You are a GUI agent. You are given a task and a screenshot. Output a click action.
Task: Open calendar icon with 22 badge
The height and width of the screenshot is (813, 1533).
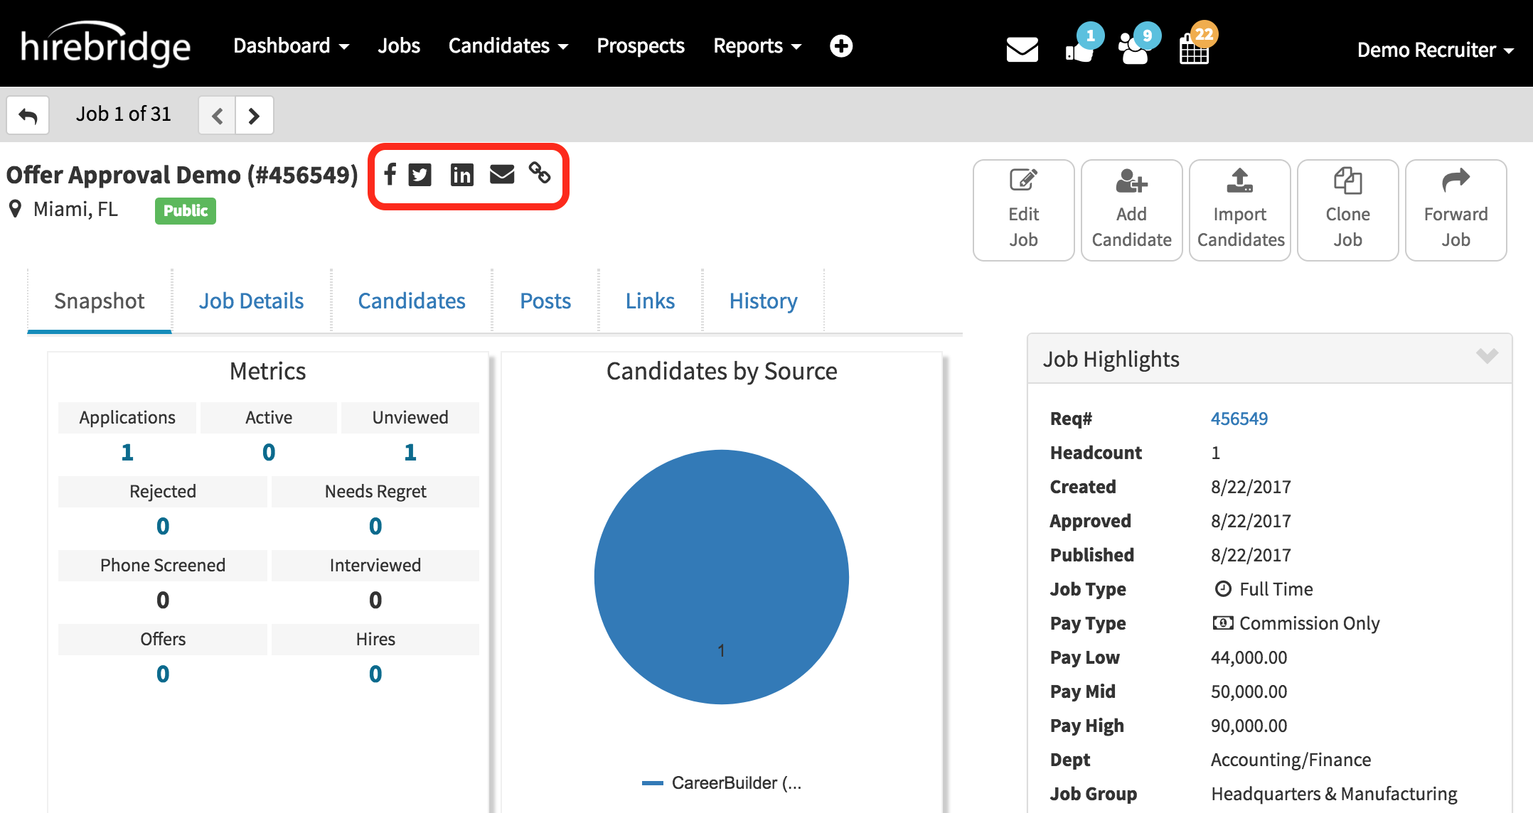tap(1194, 48)
